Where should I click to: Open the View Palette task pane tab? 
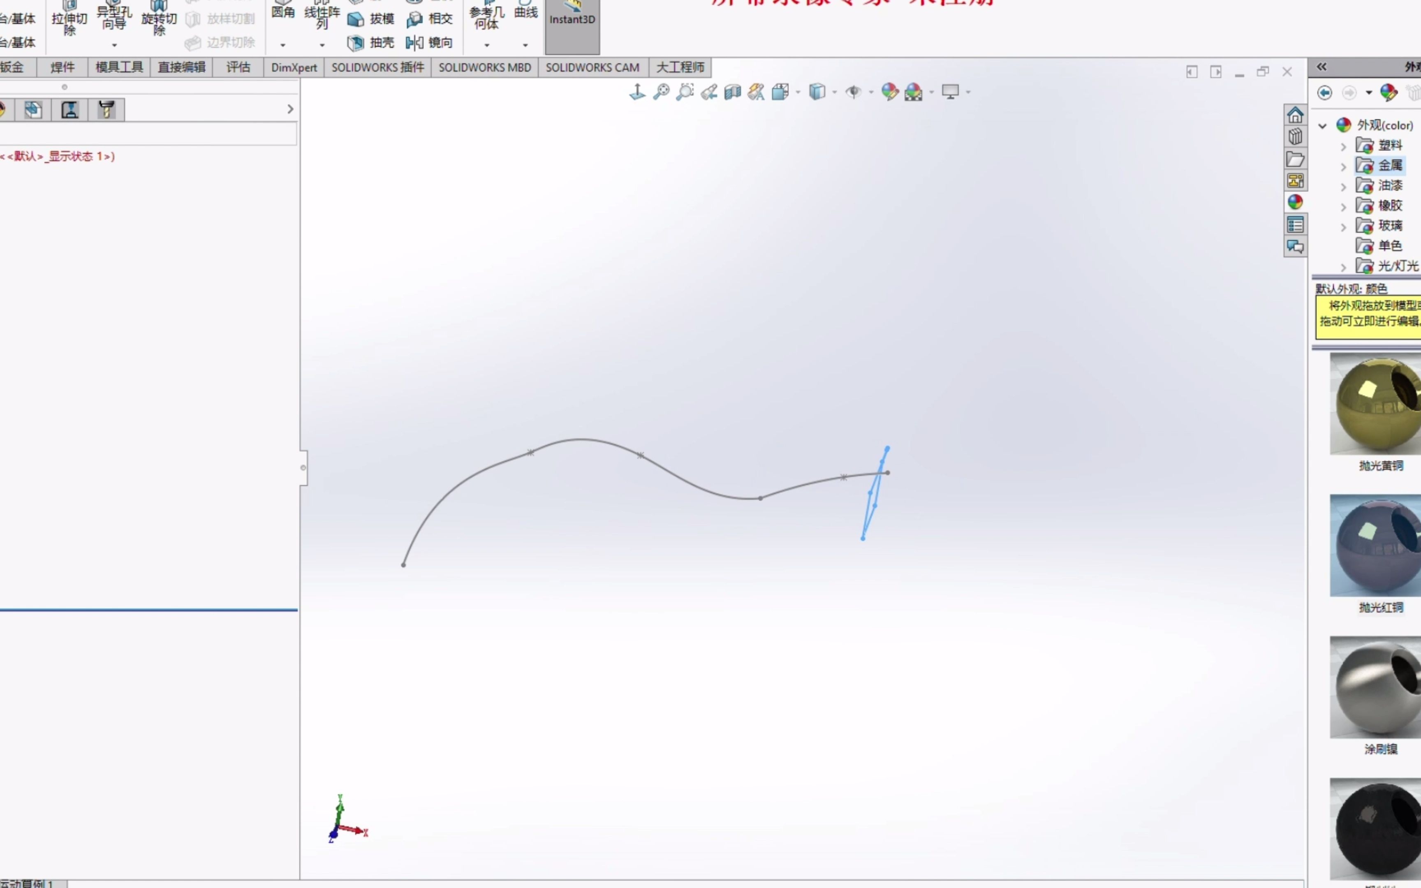pos(1295,181)
